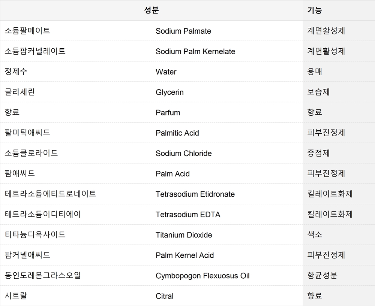The width and height of the screenshot is (375, 306).
Task: Click the Palm Kernel Acid entry
Action: 184,255
